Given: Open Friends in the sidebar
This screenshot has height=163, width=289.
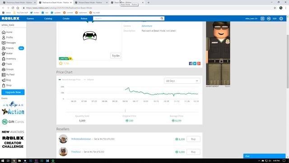Looking at the screenshot, I should [8, 48].
